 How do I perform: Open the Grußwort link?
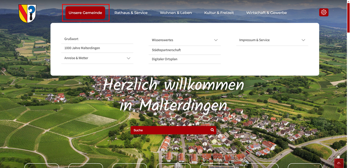pyautogui.click(x=71, y=39)
